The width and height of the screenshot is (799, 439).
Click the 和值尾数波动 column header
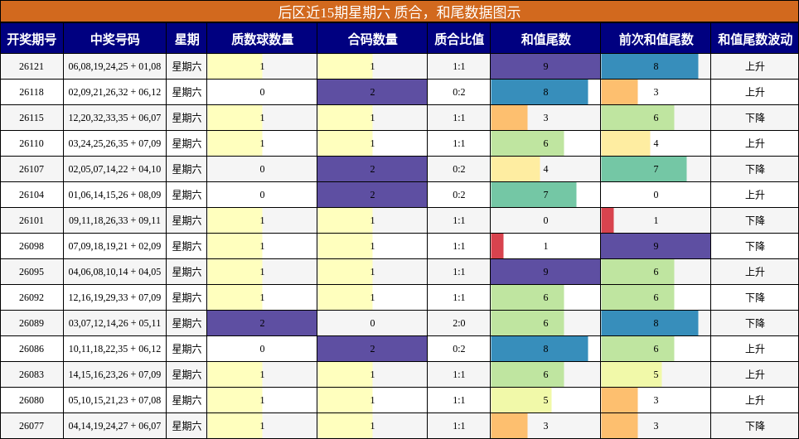(x=755, y=39)
